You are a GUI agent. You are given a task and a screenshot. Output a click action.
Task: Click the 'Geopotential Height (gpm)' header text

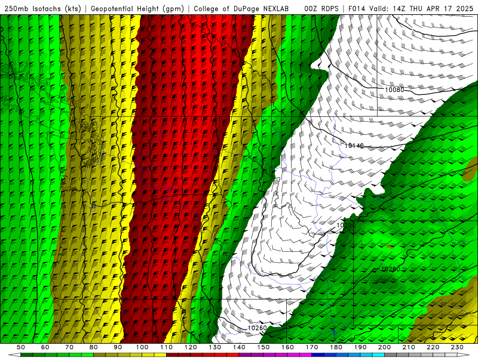pyautogui.click(x=137, y=9)
